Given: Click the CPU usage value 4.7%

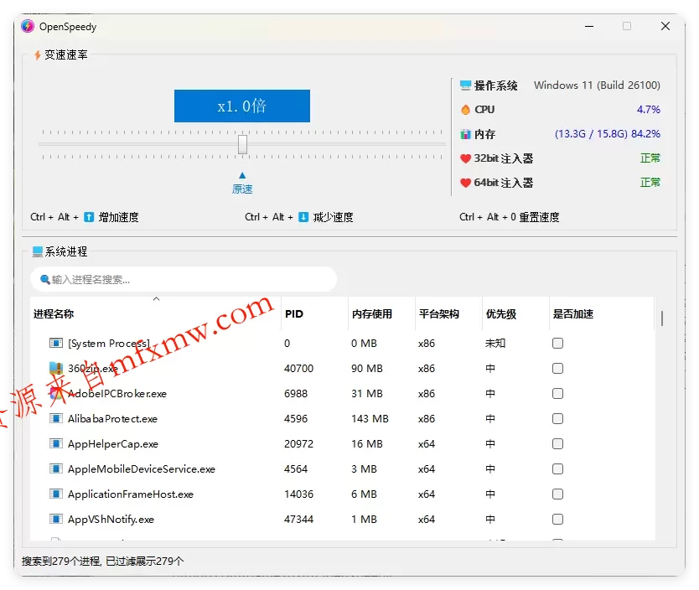Looking at the screenshot, I should coord(649,110).
